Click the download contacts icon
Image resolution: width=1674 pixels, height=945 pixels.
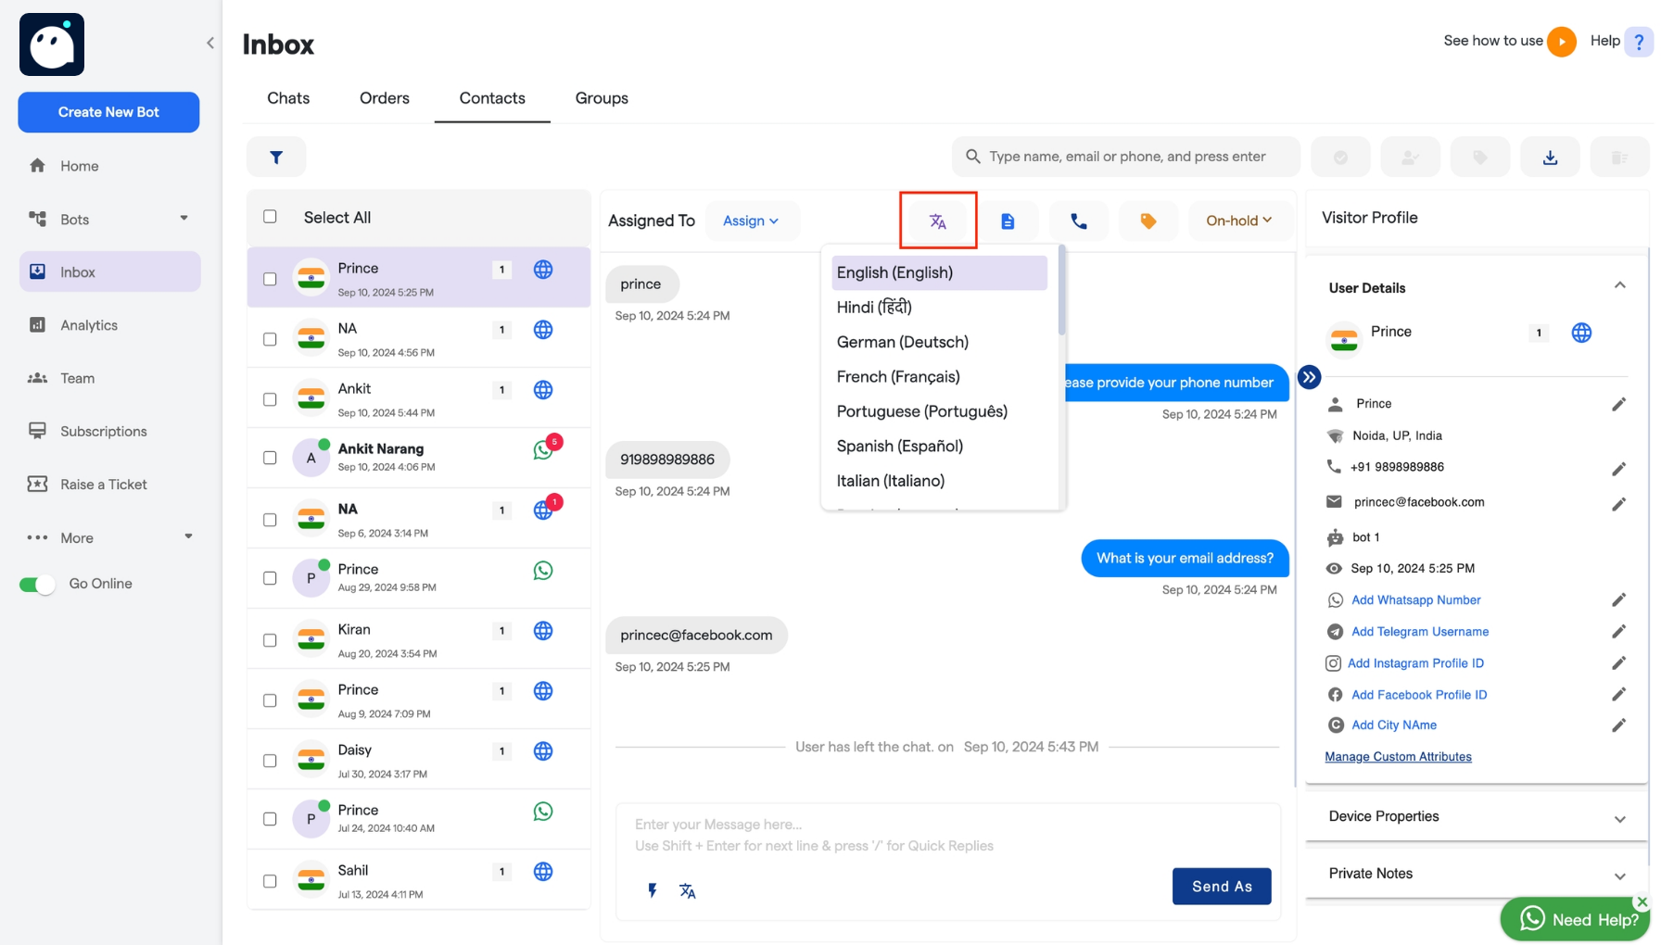tap(1550, 157)
